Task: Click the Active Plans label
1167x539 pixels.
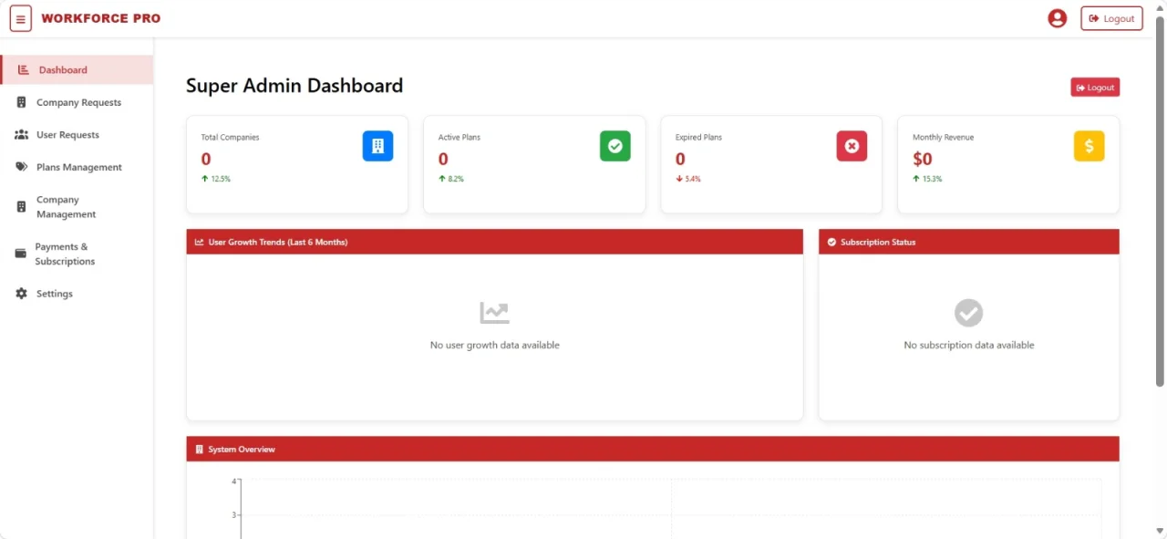Action: click(x=460, y=138)
